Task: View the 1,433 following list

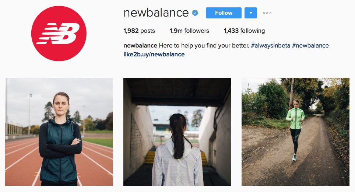Action: tap(244, 31)
